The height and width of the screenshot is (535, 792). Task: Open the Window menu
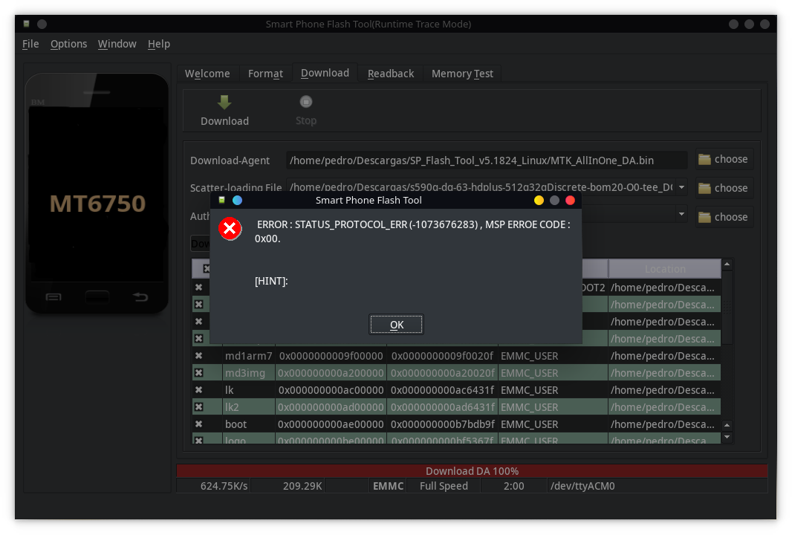pyautogui.click(x=117, y=44)
